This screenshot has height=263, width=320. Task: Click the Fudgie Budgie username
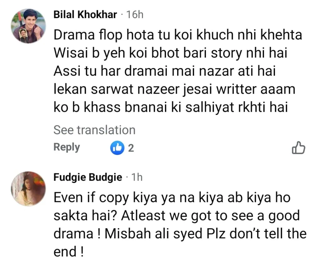(x=88, y=177)
